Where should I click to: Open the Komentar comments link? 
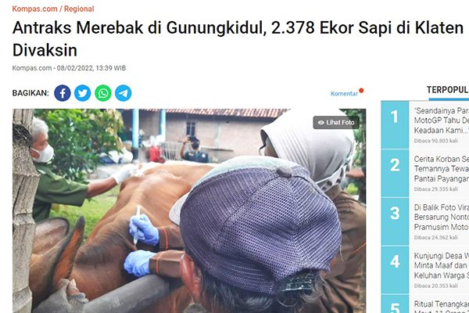[x=344, y=94]
